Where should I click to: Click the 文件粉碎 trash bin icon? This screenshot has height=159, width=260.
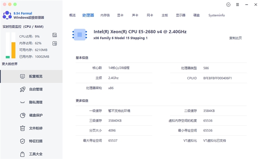click(23, 128)
